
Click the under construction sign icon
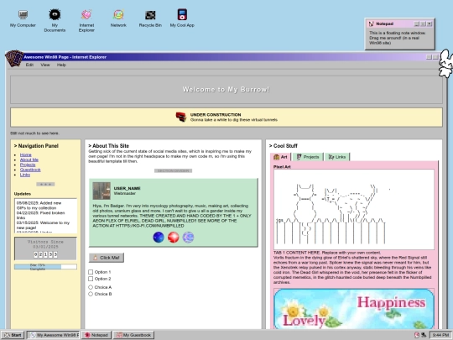(181, 117)
